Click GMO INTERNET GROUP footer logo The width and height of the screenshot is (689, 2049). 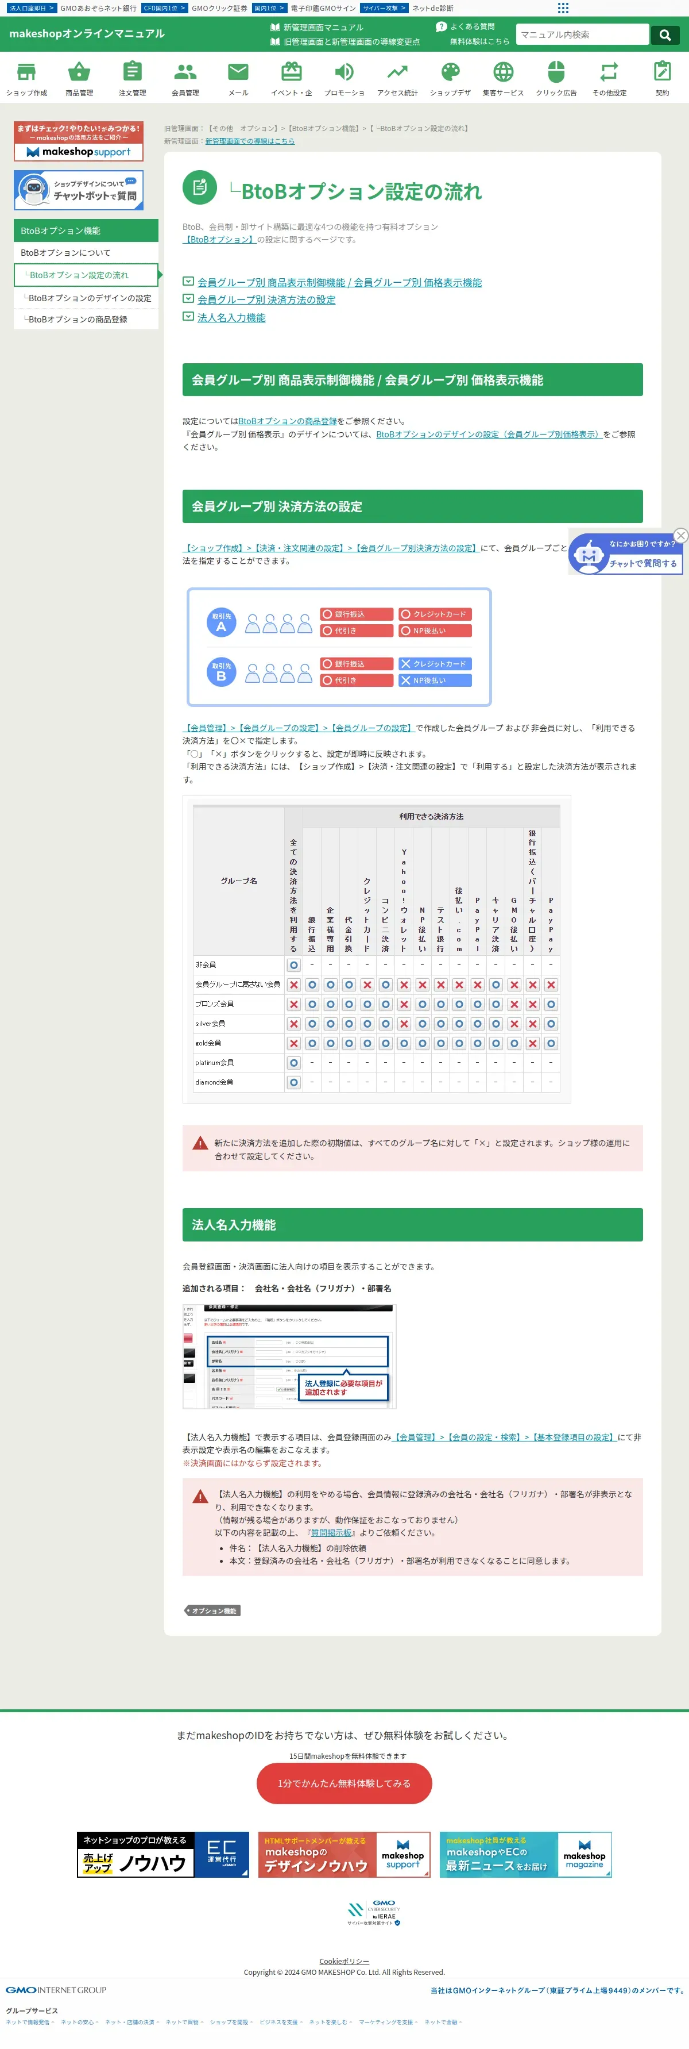pos(56,1990)
